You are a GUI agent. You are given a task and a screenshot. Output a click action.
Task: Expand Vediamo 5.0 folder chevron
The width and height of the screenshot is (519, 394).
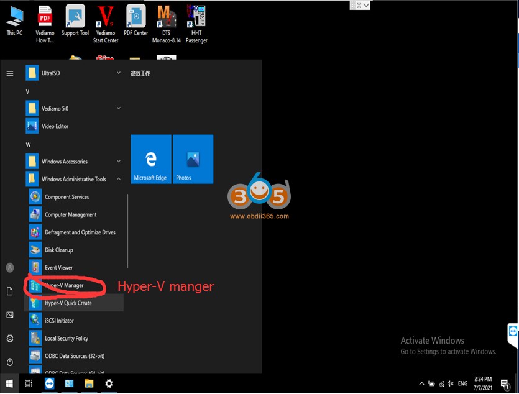point(119,108)
